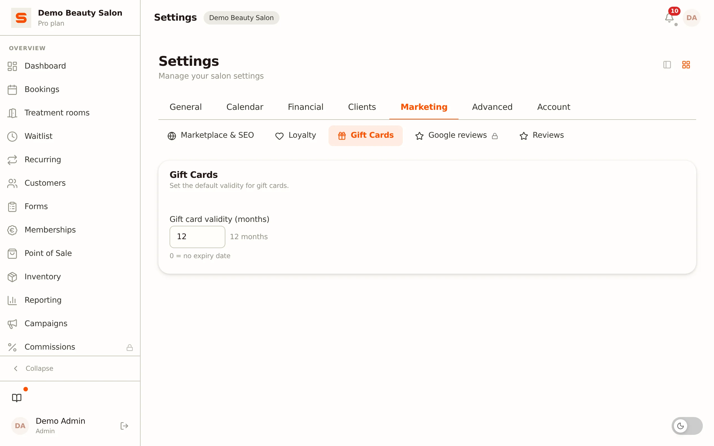Open the Account settings tab
This screenshot has width=714, height=446.
(x=554, y=107)
